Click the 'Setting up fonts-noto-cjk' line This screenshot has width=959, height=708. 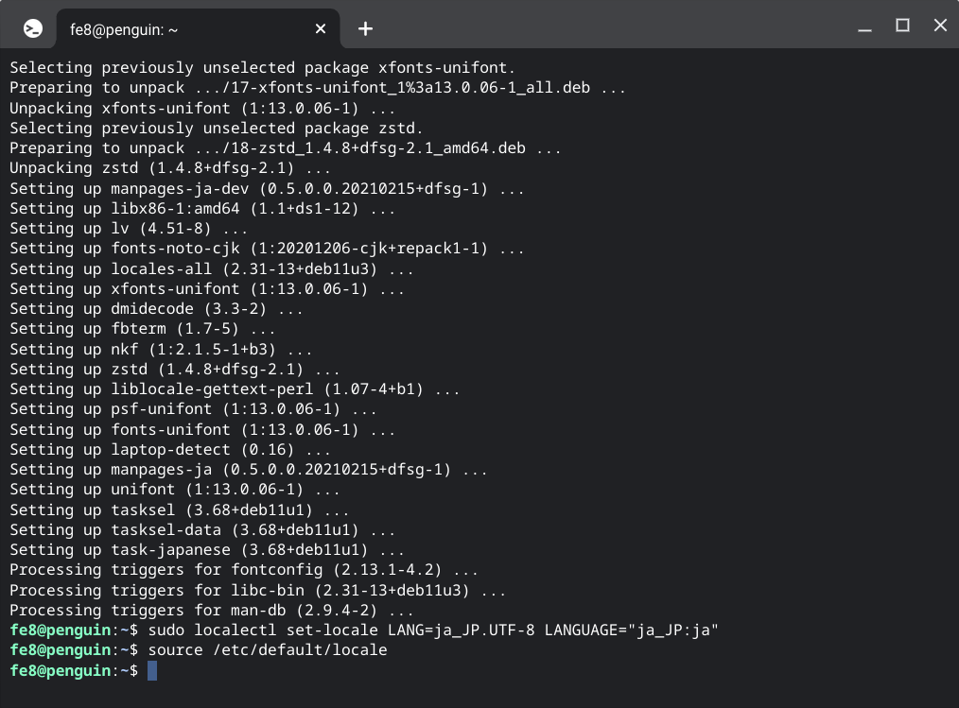point(267,249)
